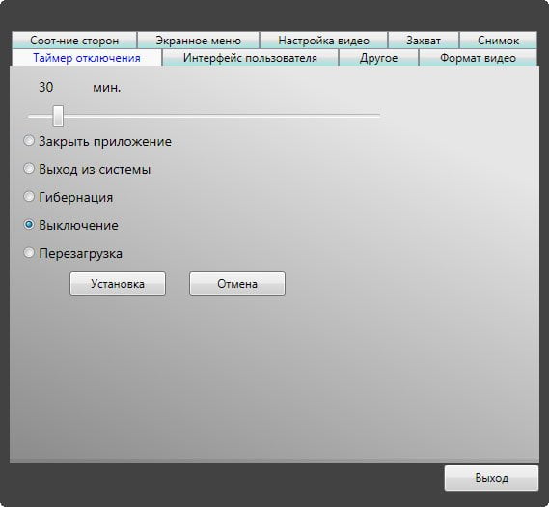Click the Отмена button

[x=237, y=284]
